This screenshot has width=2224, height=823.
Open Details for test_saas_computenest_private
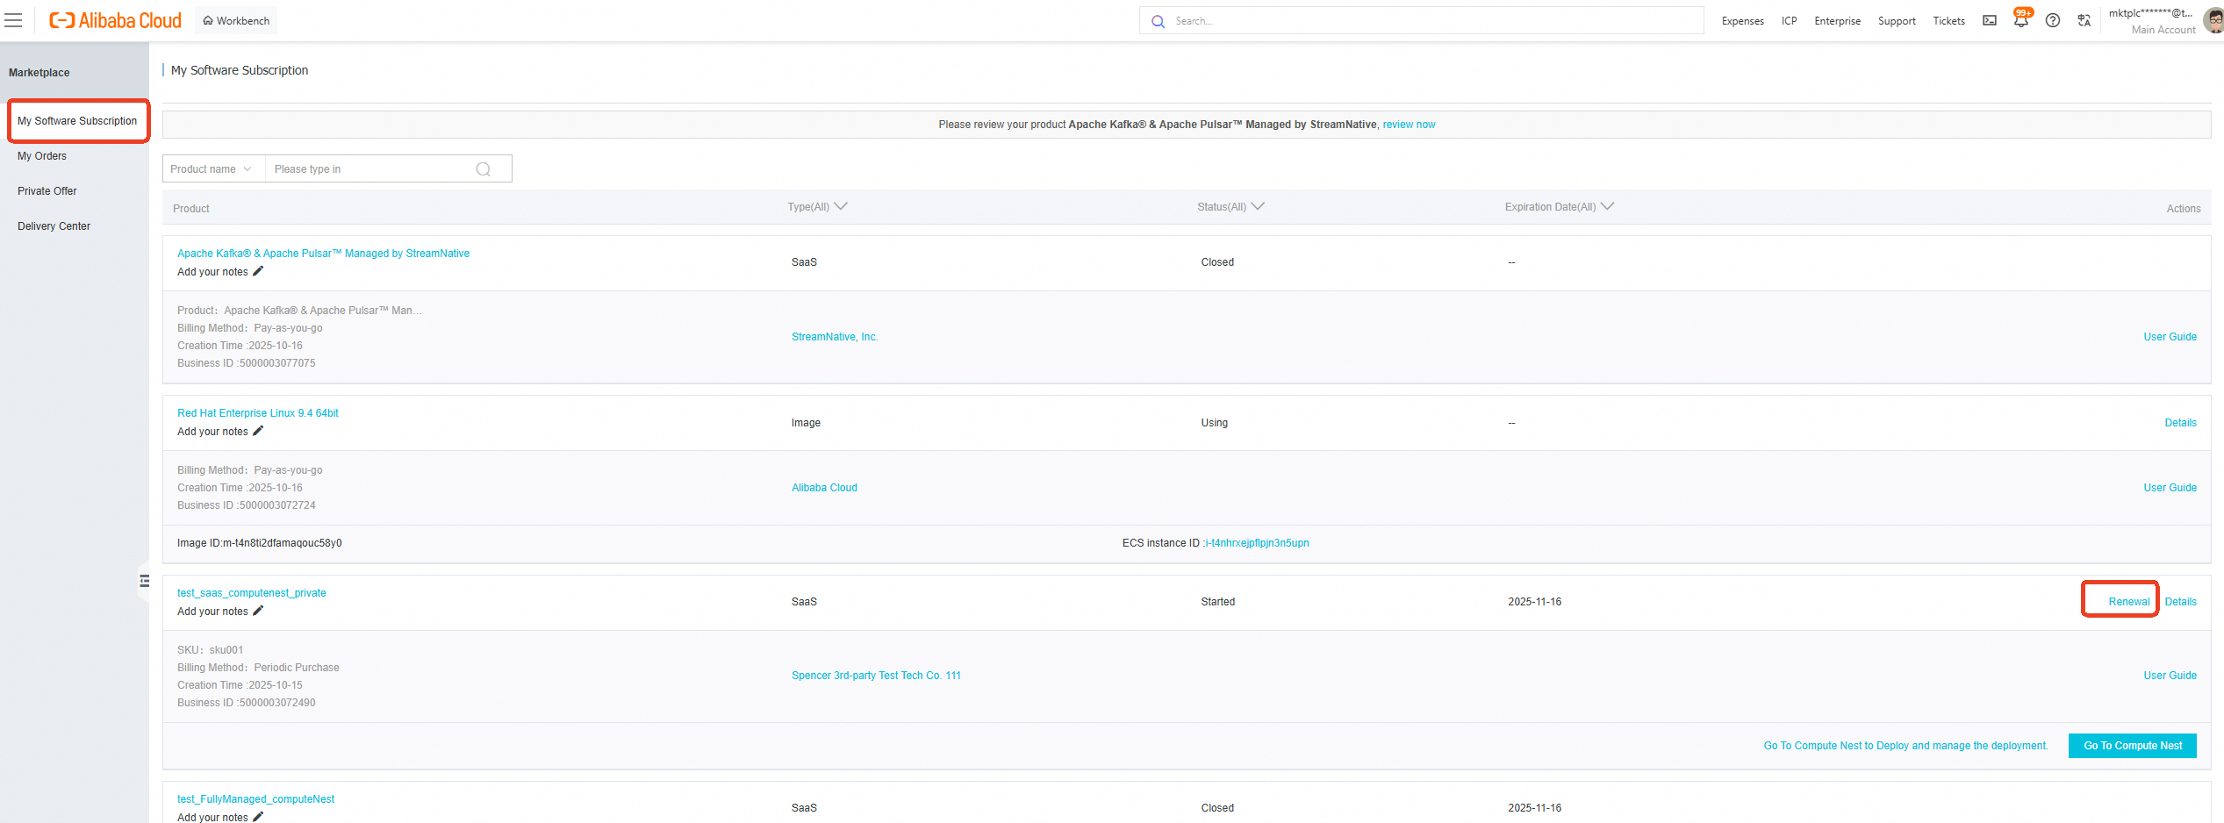click(2181, 602)
